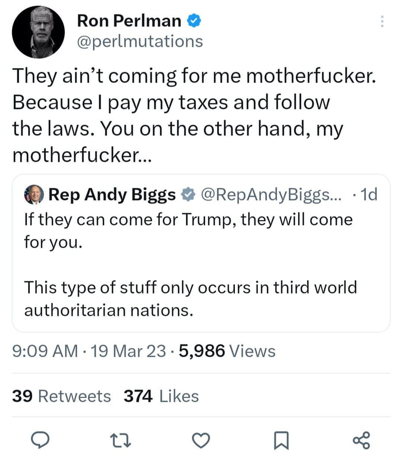Click the reply speech bubble icon
402x460 pixels.
(38, 440)
